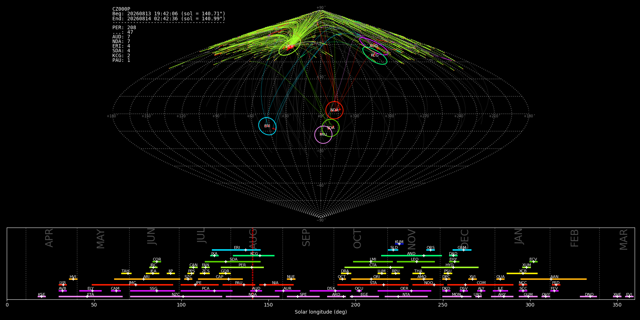Click the AND green shower bar

pos(411,256)
